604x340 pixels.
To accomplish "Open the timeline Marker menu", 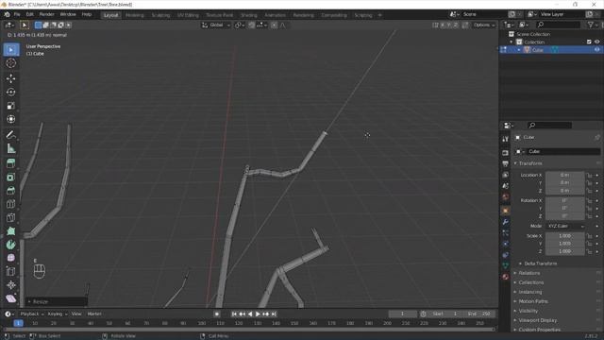I will [94, 314].
